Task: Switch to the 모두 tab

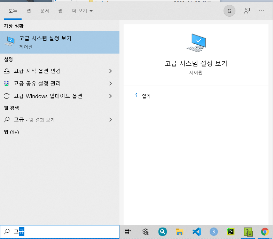Action: click(13, 11)
